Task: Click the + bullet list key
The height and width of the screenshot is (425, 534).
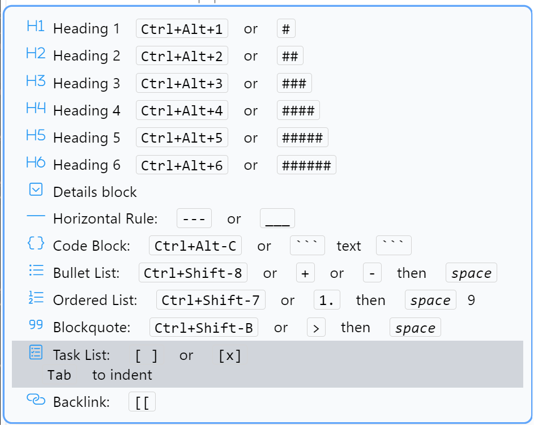Action: [305, 273]
